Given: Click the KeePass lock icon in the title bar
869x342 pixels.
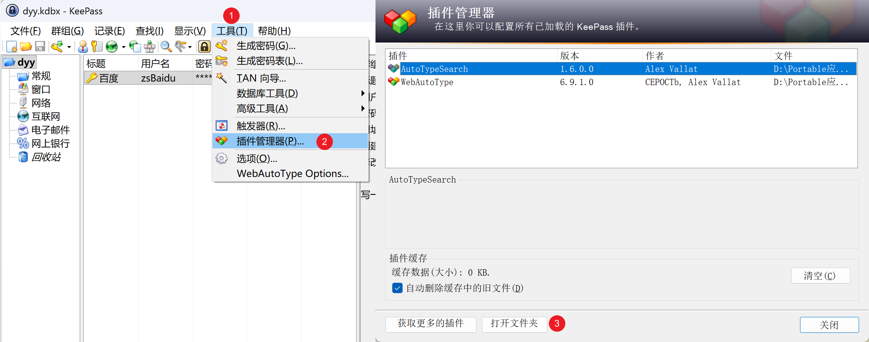Looking at the screenshot, I should [x=12, y=10].
